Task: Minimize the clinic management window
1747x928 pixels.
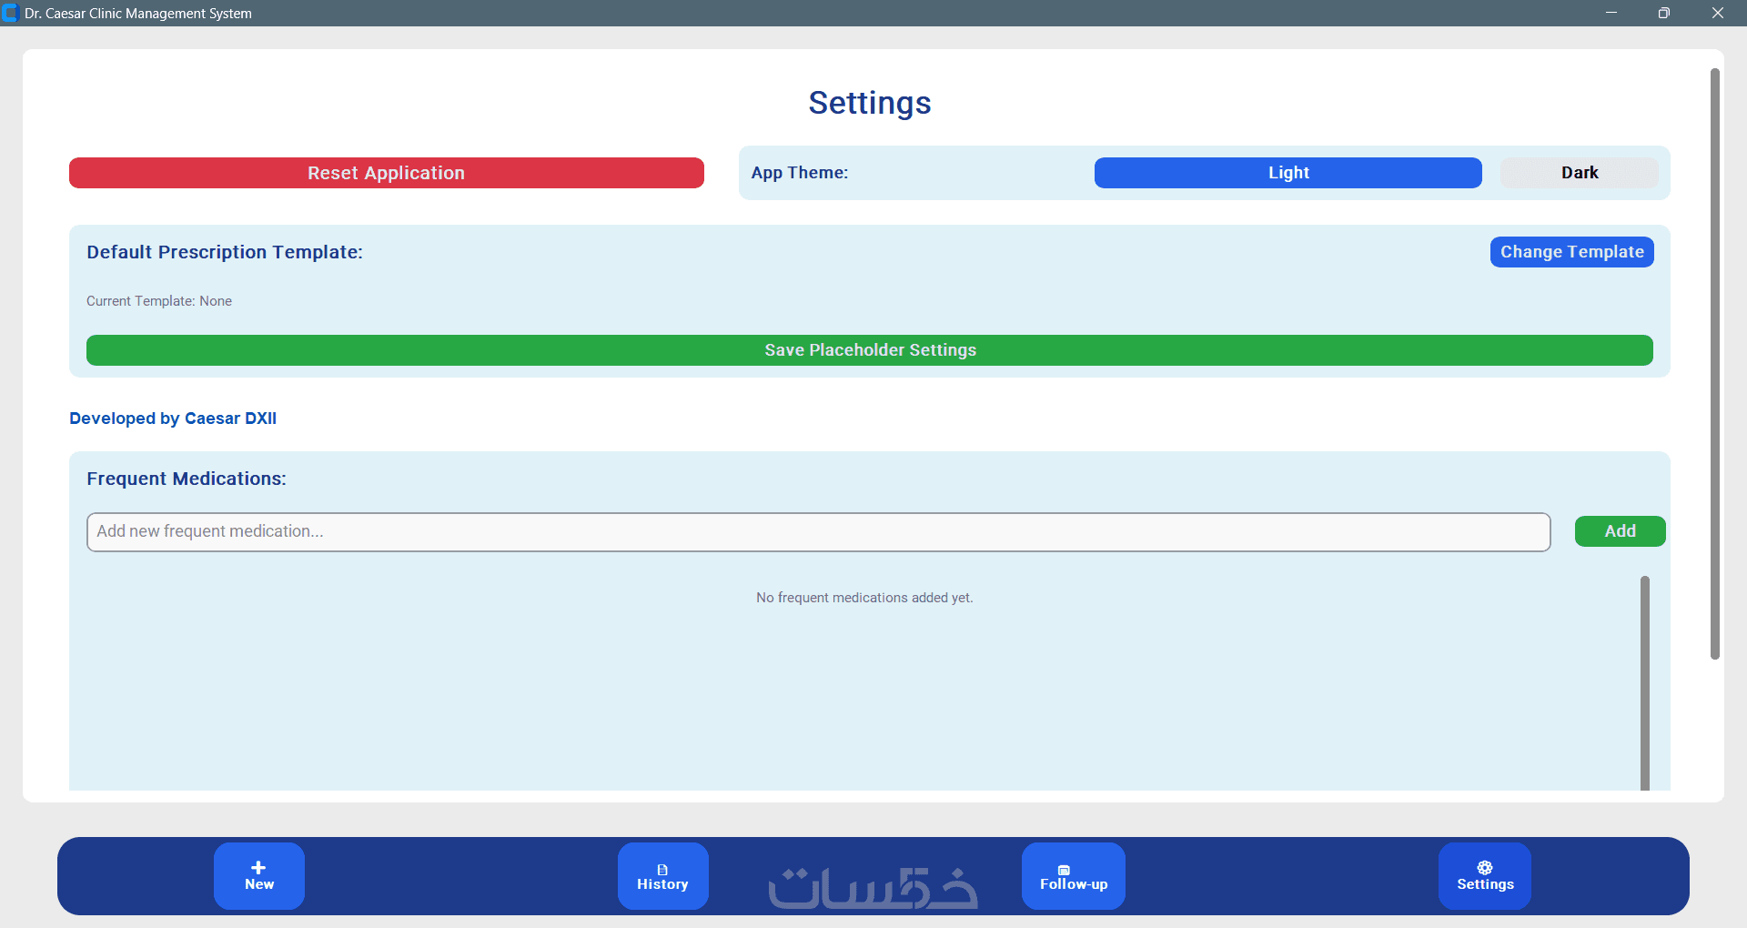Action: click(x=1611, y=13)
